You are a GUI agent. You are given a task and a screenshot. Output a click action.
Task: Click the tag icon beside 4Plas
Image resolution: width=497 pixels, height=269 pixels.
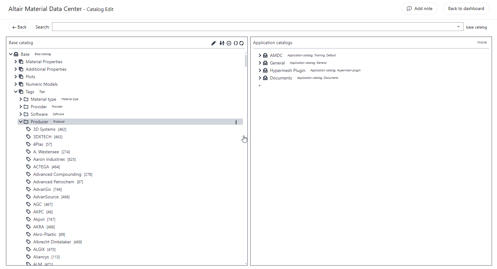pos(28,144)
